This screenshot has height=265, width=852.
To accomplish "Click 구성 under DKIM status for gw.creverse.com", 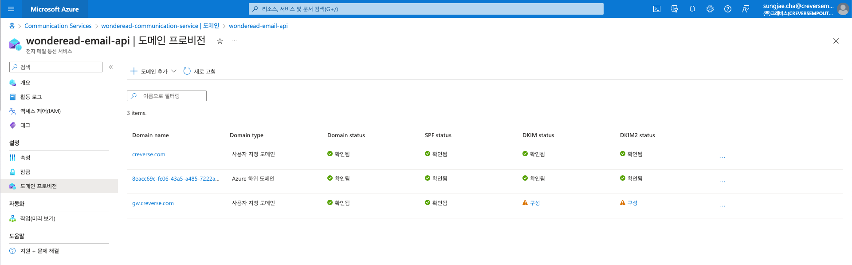I will [x=535, y=203].
